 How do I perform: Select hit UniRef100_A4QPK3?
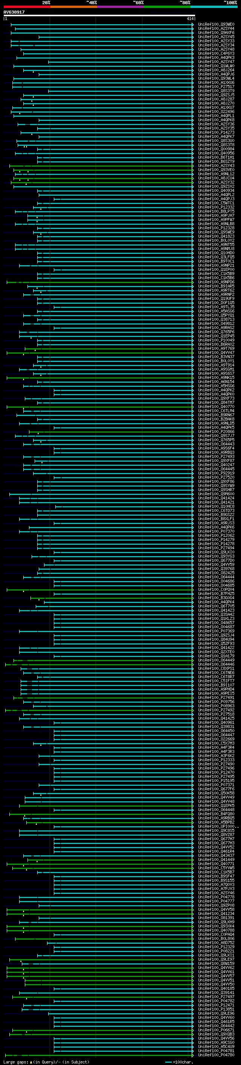click(216, 57)
